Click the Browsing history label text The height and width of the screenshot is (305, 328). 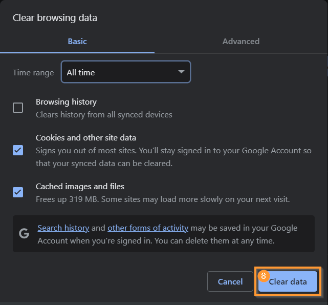pyautogui.click(x=66, y=102)
